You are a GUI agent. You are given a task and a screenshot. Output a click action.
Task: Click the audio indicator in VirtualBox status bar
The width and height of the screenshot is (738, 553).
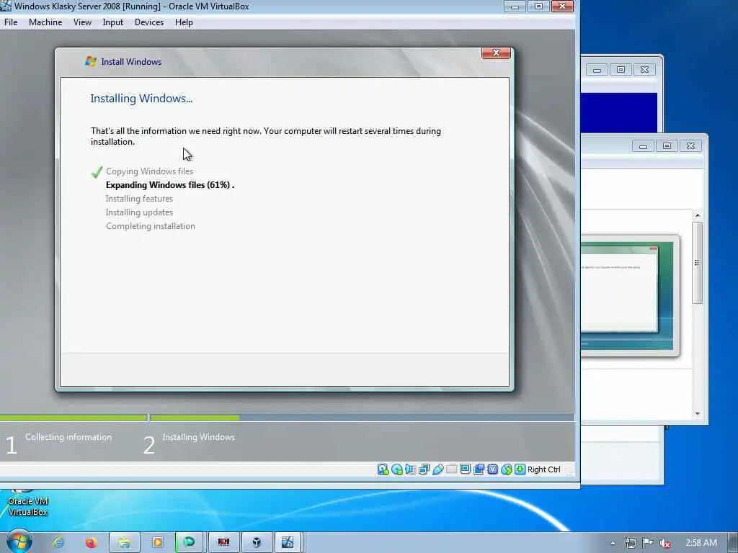(x=410, y=469)
